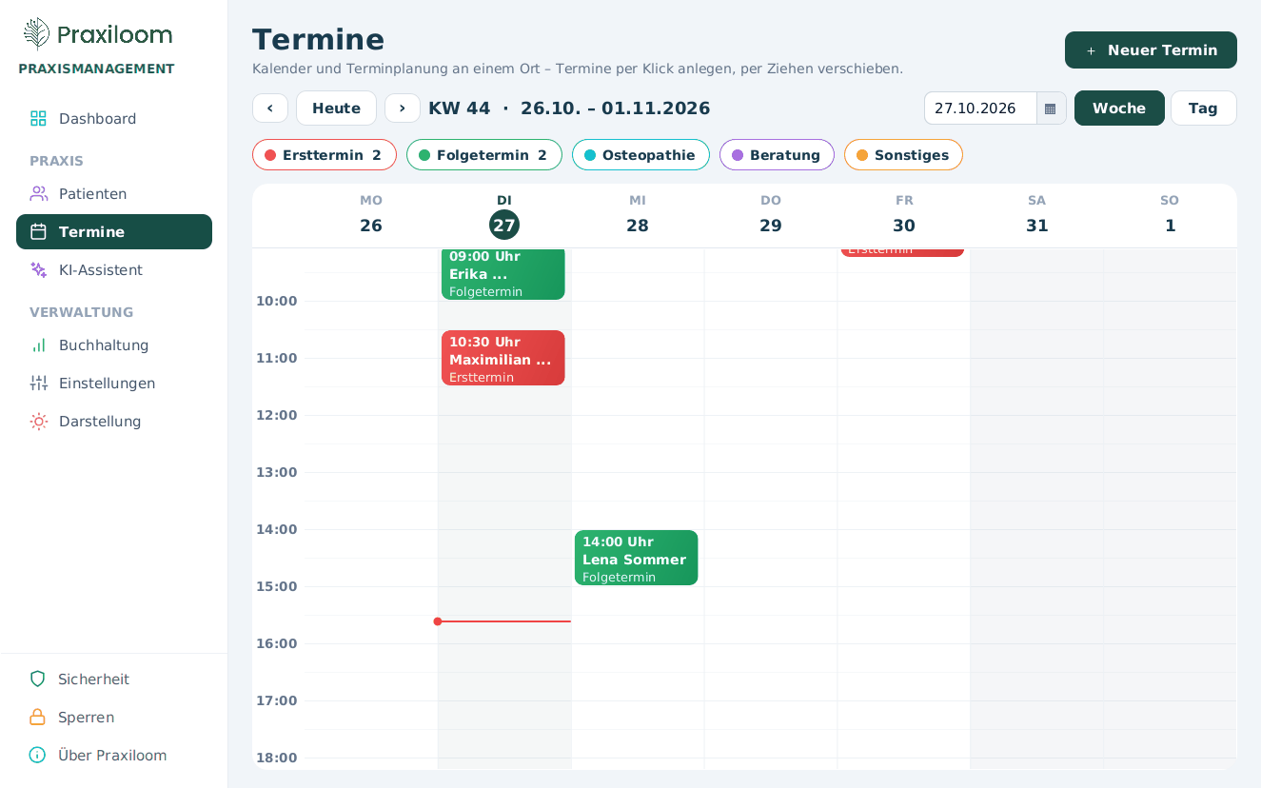Click the Buchhaltung bar chart icon
This screenshot has height=788, width=1261.
[x=38, y=345]
